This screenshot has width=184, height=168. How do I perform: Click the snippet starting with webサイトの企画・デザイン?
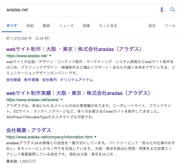90,67
